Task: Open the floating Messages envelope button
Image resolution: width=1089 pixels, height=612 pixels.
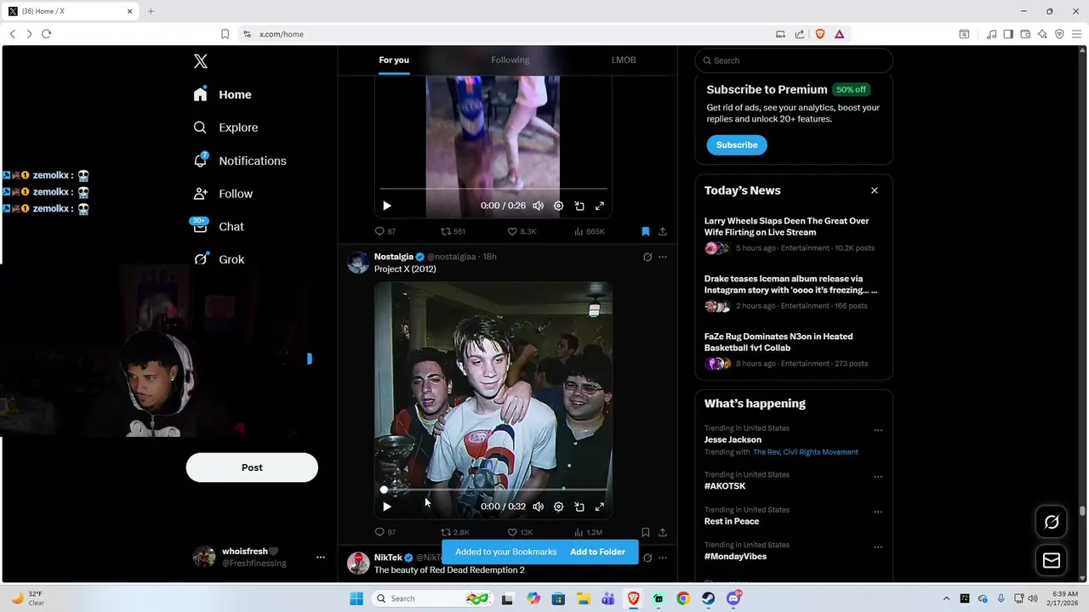Action: (1052, 560)
